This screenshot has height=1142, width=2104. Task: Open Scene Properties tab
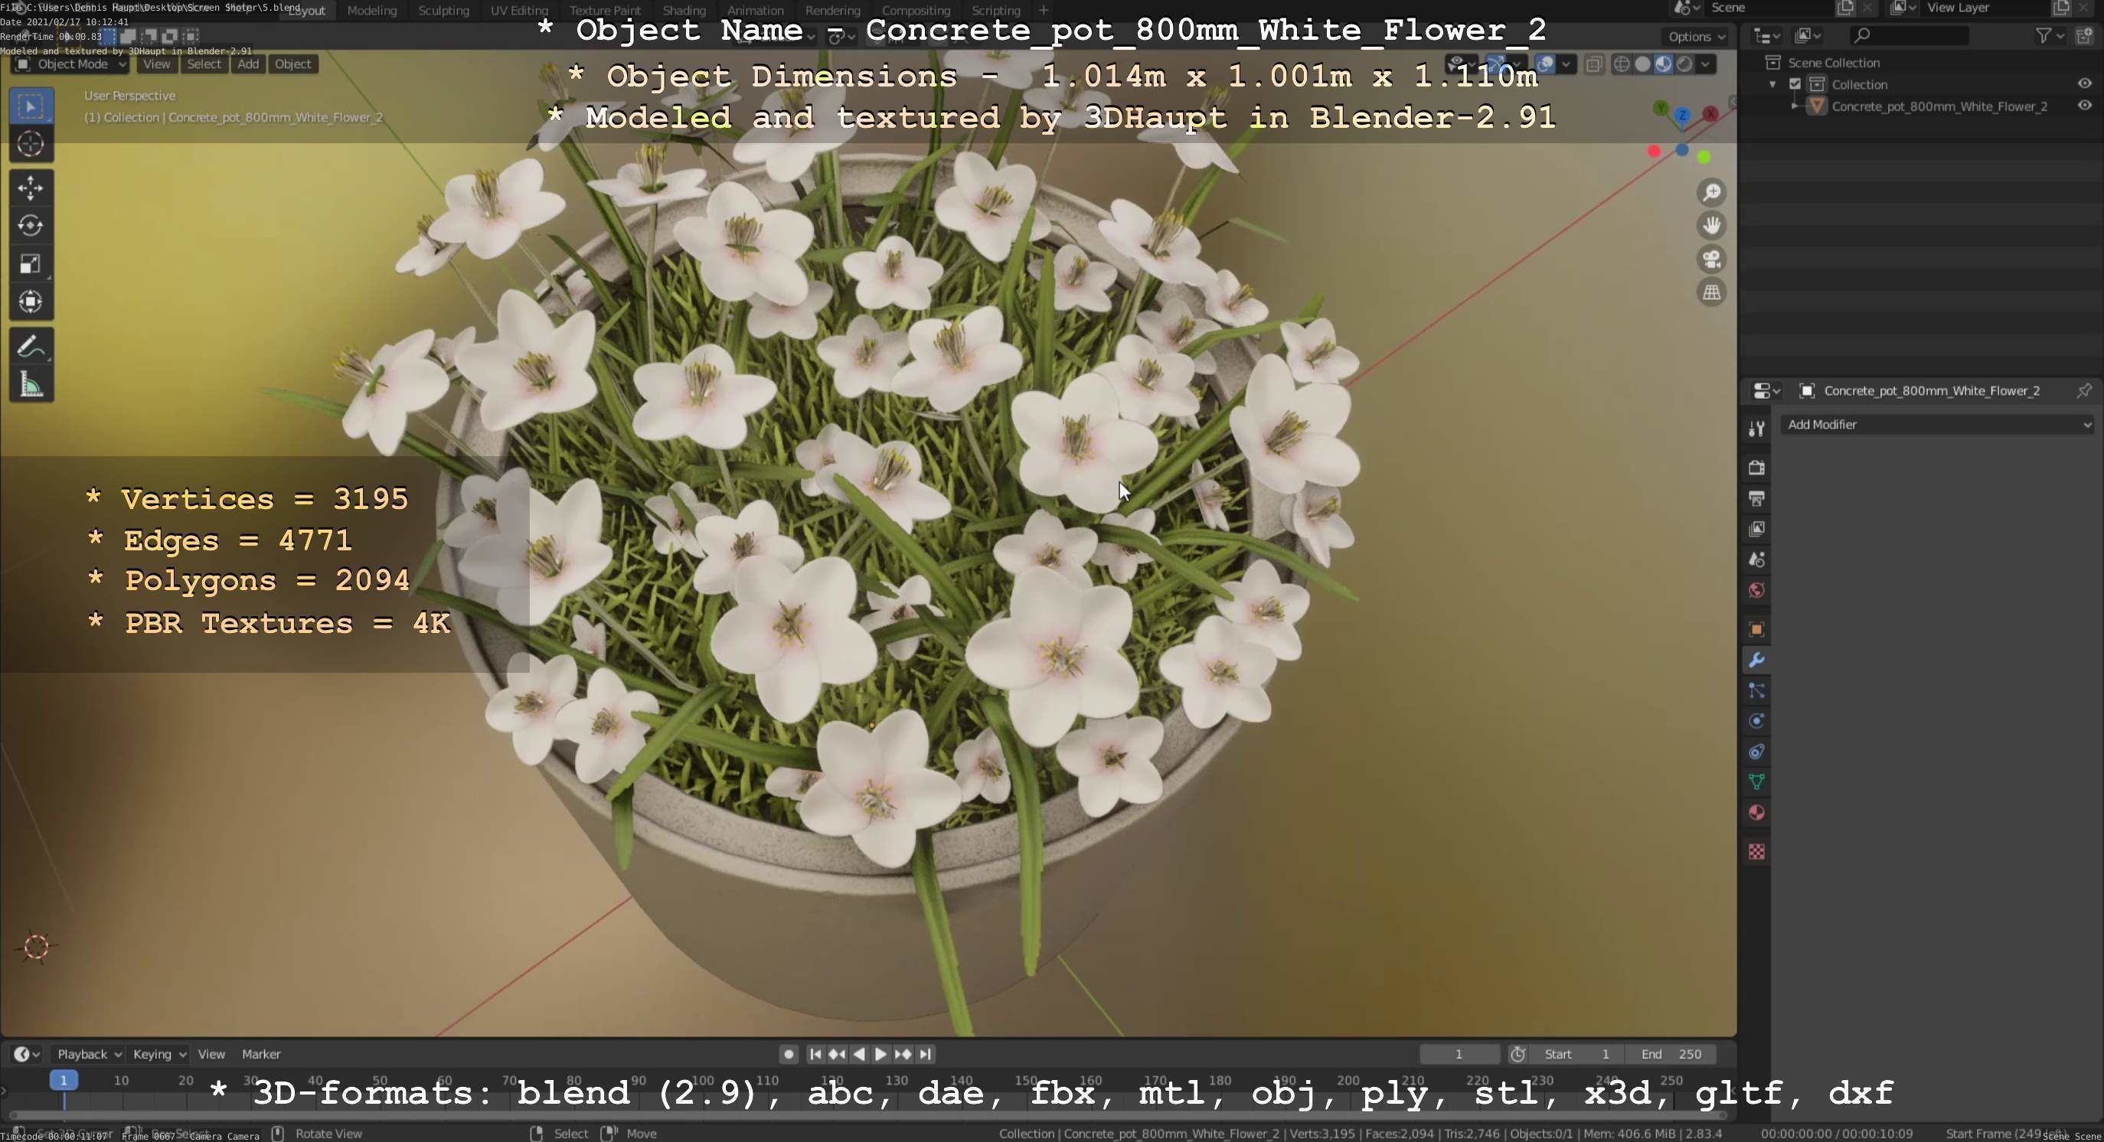(x=1757, y=560)
